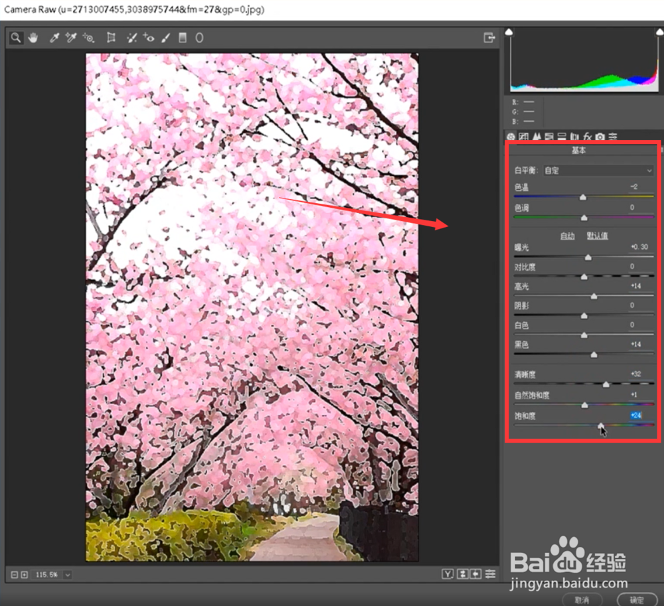Toggle highlight clipping warning in histogram
The height and width of the screenshot is (606, 664).
(659, 32)
